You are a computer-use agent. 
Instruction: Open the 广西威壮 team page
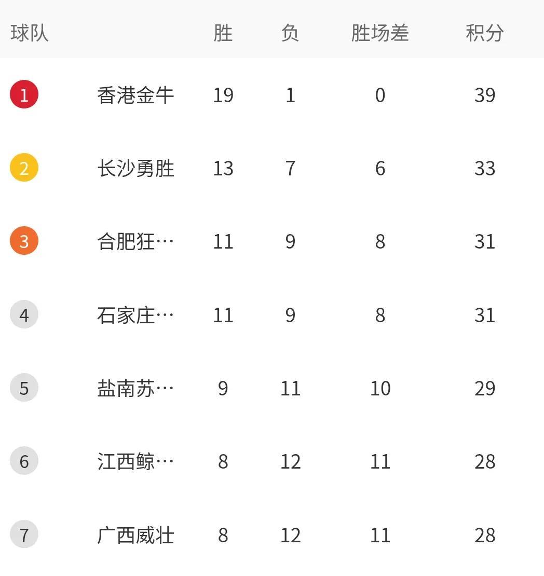pos(135,535)
